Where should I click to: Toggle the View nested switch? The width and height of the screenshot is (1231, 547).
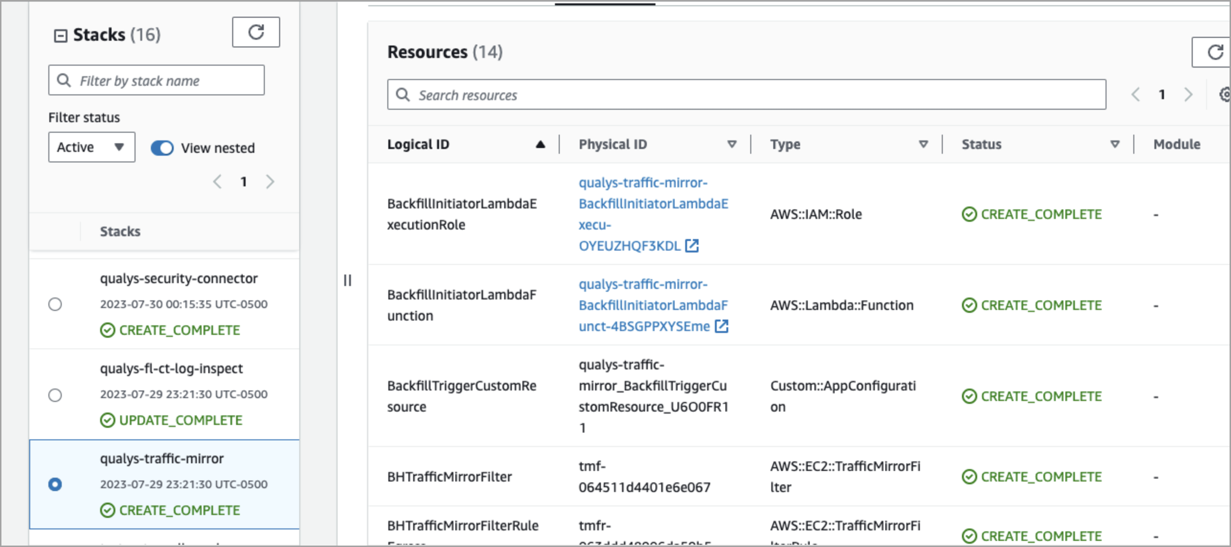click(x=162, y=148)
